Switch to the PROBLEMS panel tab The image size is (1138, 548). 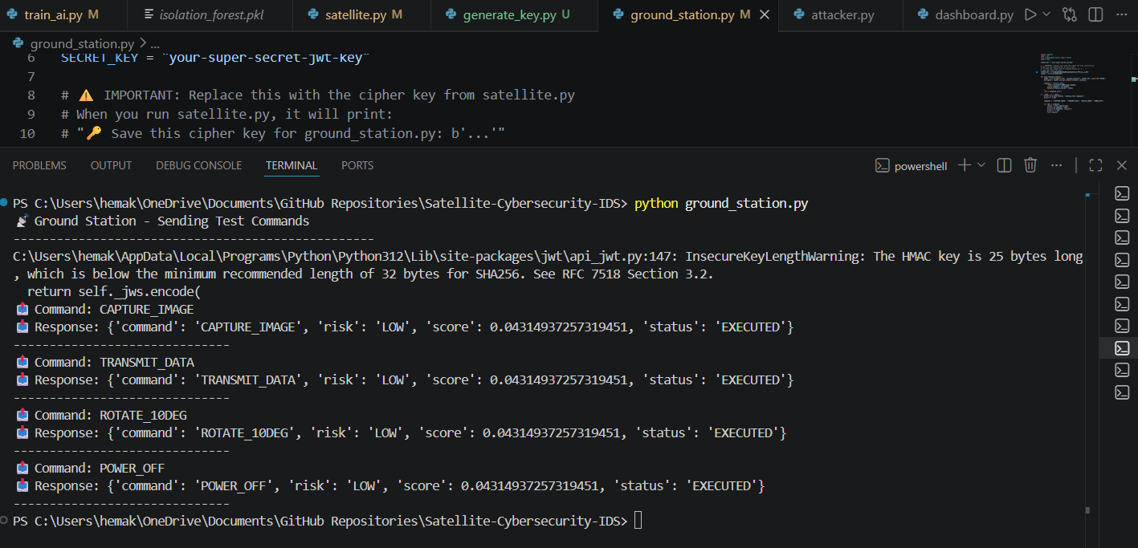[x=39, y=165]
